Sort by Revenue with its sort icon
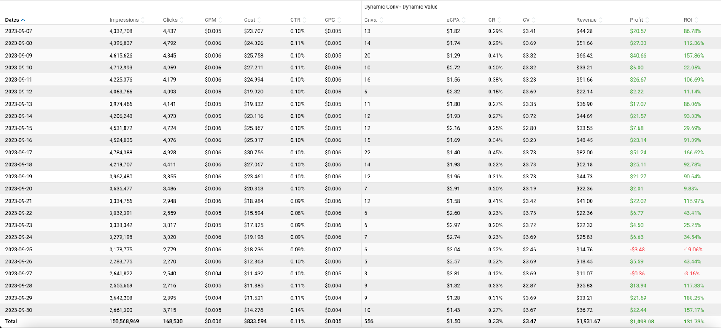This screenshot has width=721, height=328. (x=601, y=20)
